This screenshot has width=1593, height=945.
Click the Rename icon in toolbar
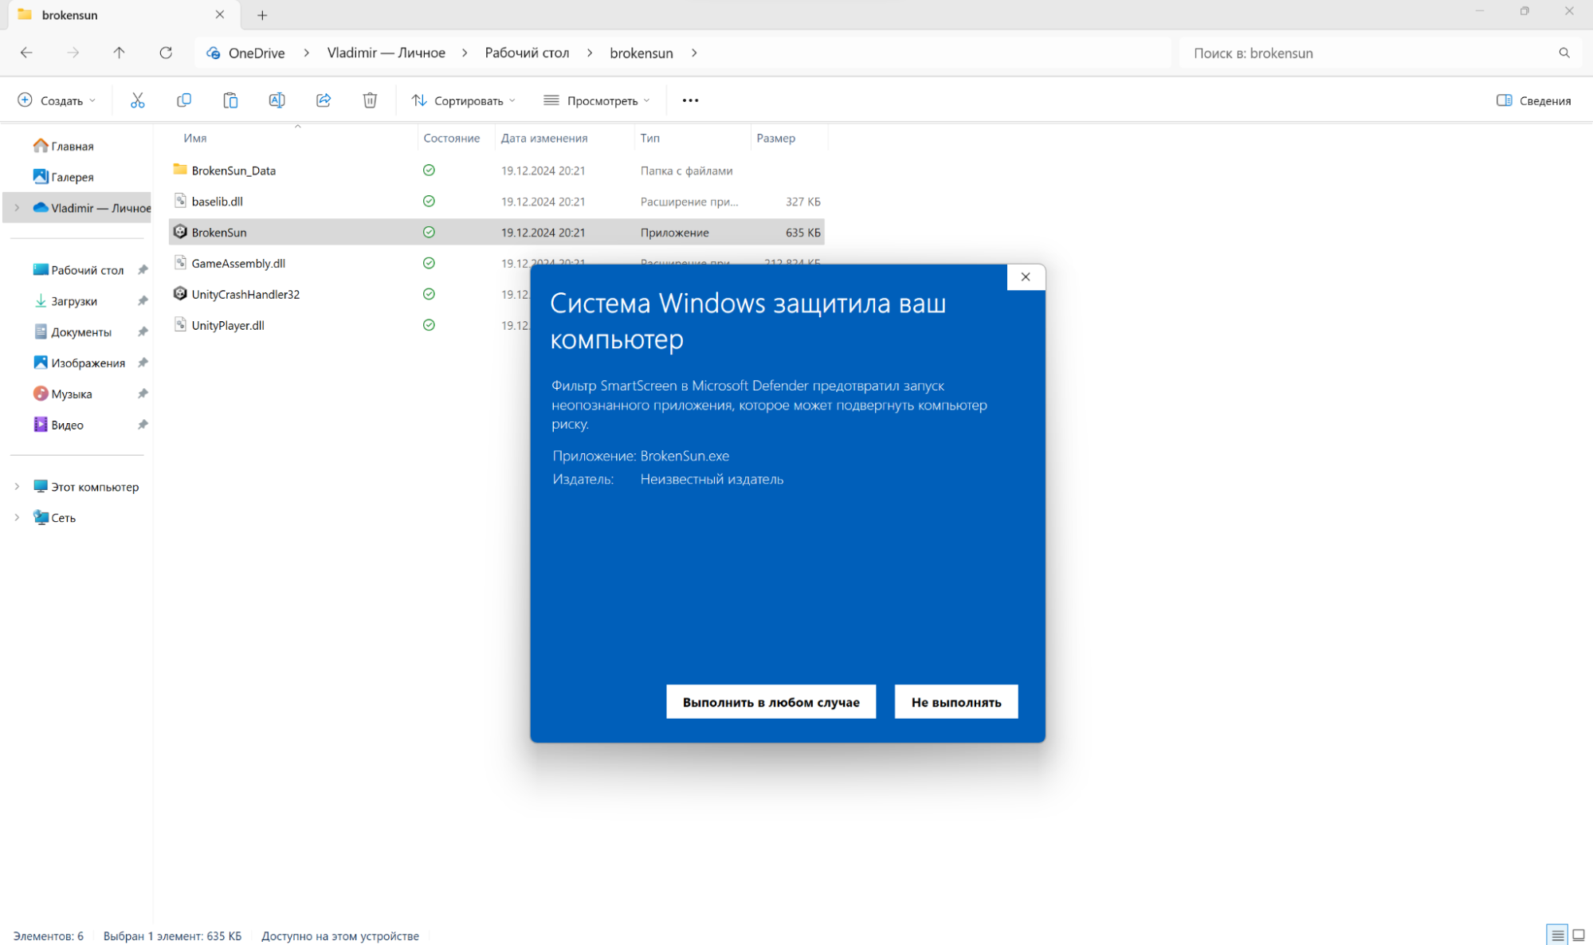[x=277, y=100]
